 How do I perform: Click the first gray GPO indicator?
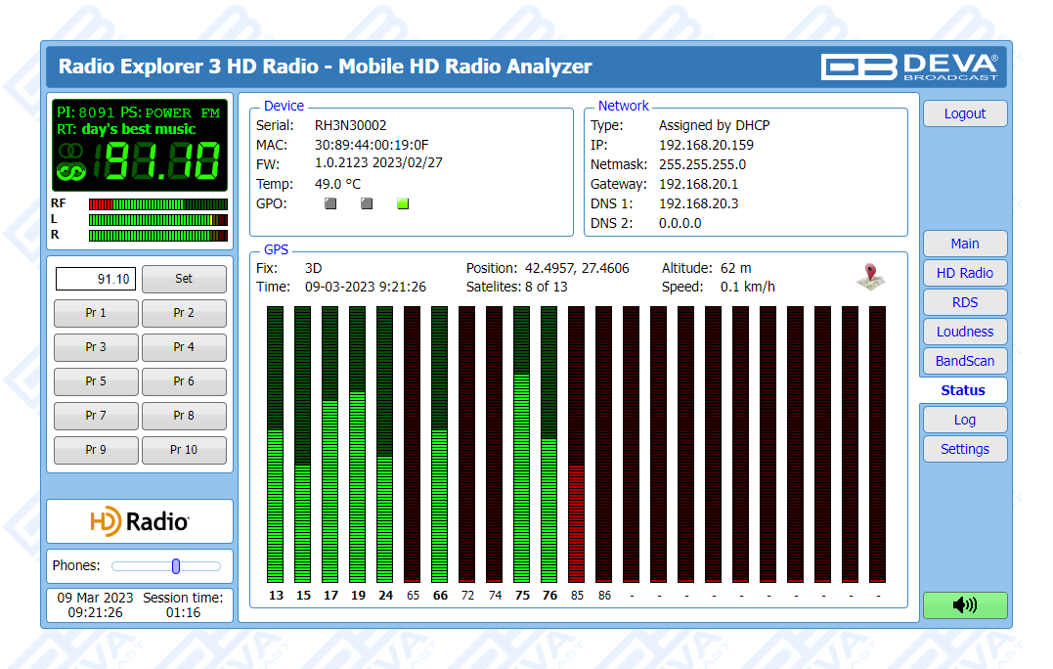[x=330, y=203]
